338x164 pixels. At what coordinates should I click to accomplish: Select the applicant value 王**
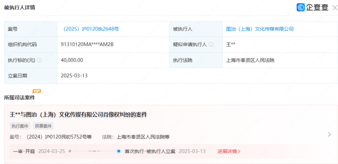tap(231, 45)
